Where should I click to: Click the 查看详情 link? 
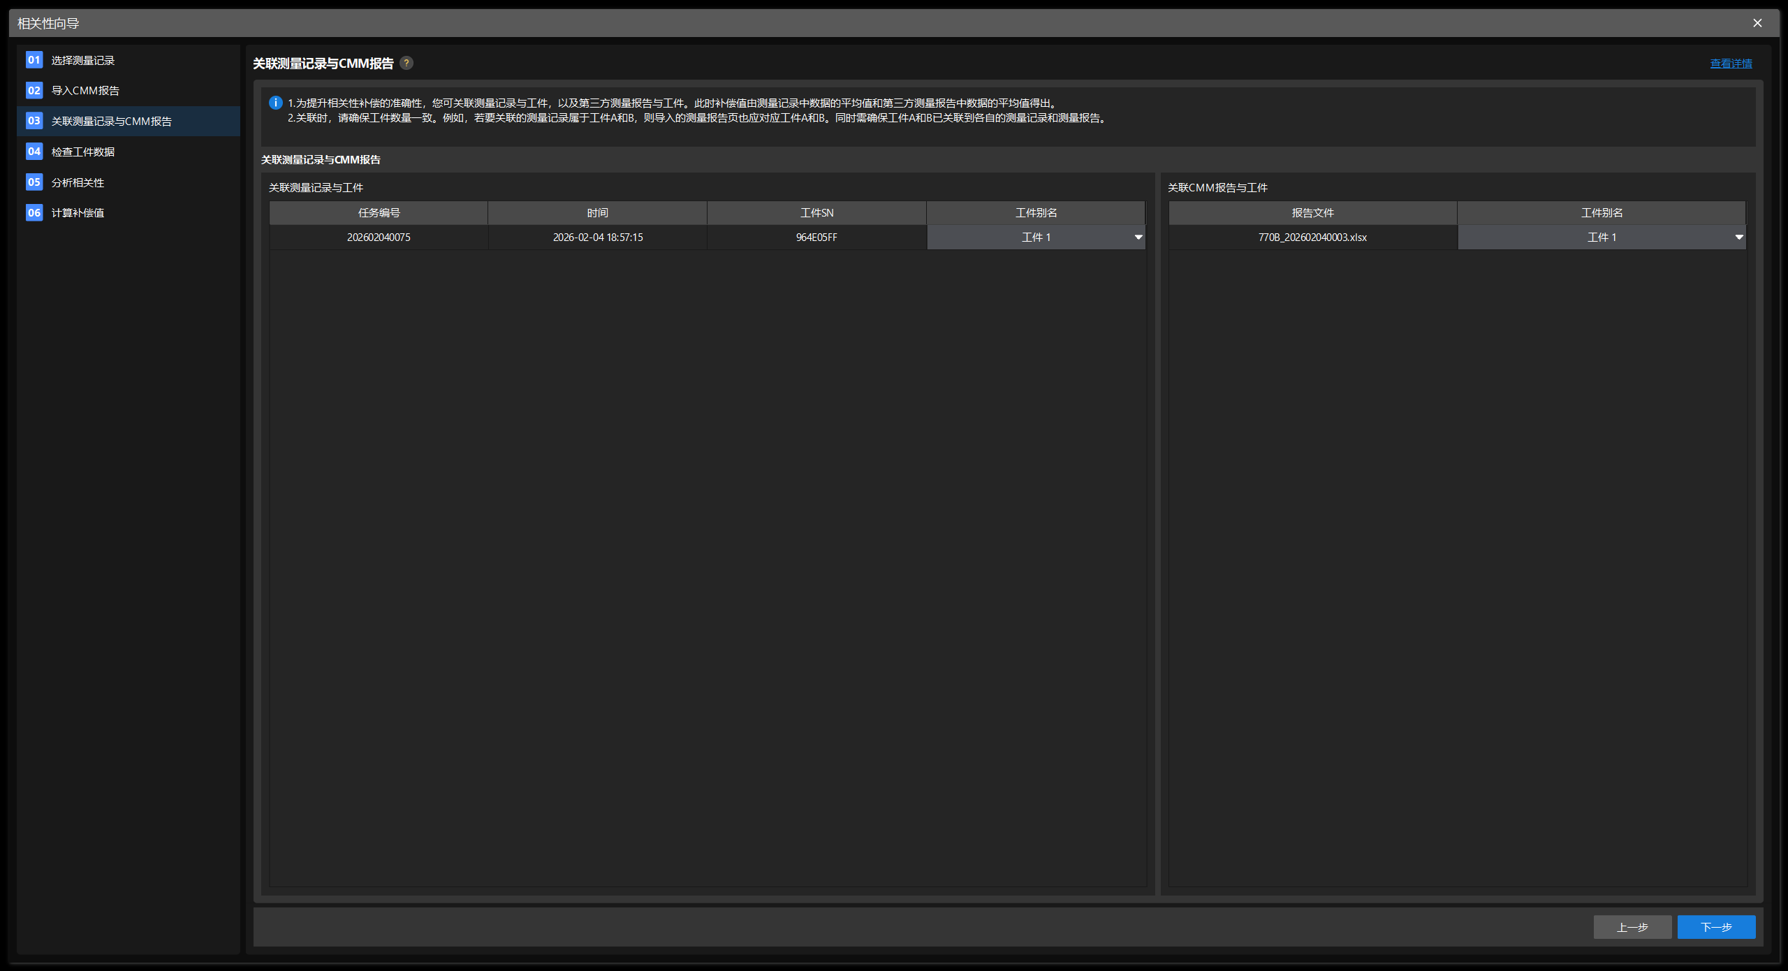coord(1731,63)
